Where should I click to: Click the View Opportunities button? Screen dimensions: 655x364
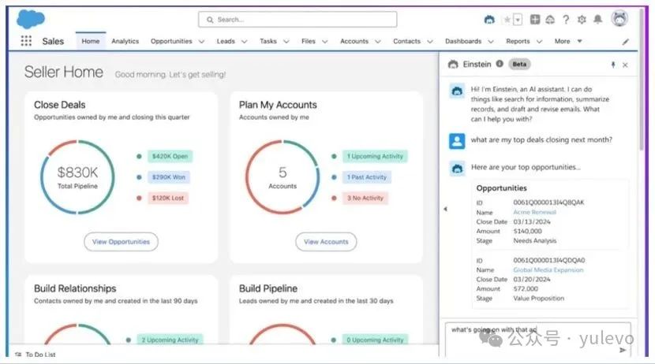pyautogui.click(x=122, y=242)
